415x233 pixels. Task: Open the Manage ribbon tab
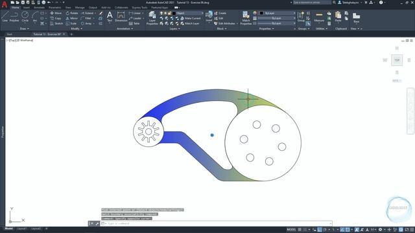(80, 8)
